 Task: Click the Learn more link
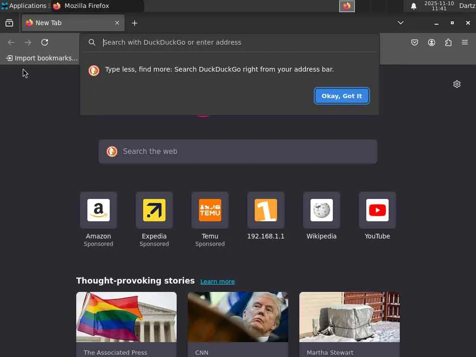(x=218, y=281)
